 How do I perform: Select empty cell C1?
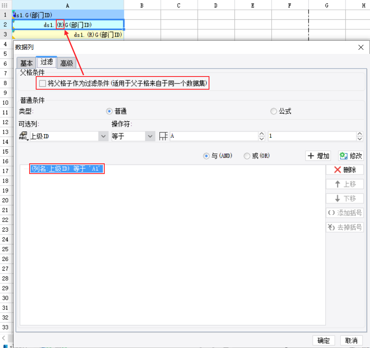[179, 15]
